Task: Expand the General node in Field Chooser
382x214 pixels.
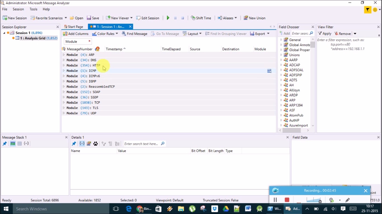Action: pyautogui.click(x=281, y=40)
